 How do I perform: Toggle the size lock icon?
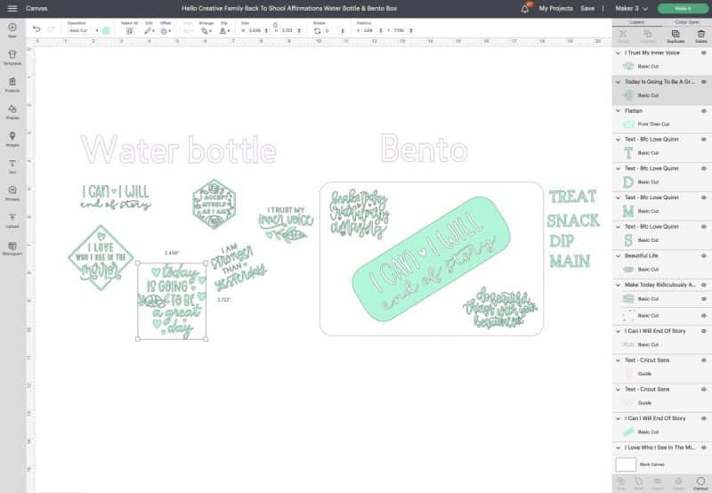tap(275, 25)
